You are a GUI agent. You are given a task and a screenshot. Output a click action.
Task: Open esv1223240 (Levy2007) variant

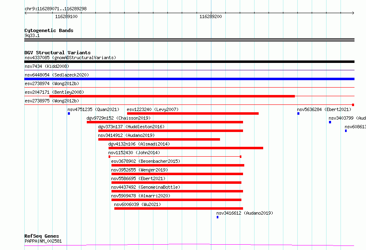153,109
